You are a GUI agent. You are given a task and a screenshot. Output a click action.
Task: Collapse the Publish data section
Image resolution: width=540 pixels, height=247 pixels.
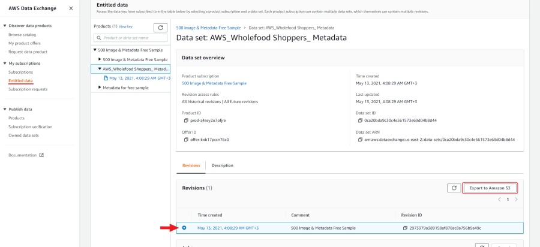[x=5, y=109]
